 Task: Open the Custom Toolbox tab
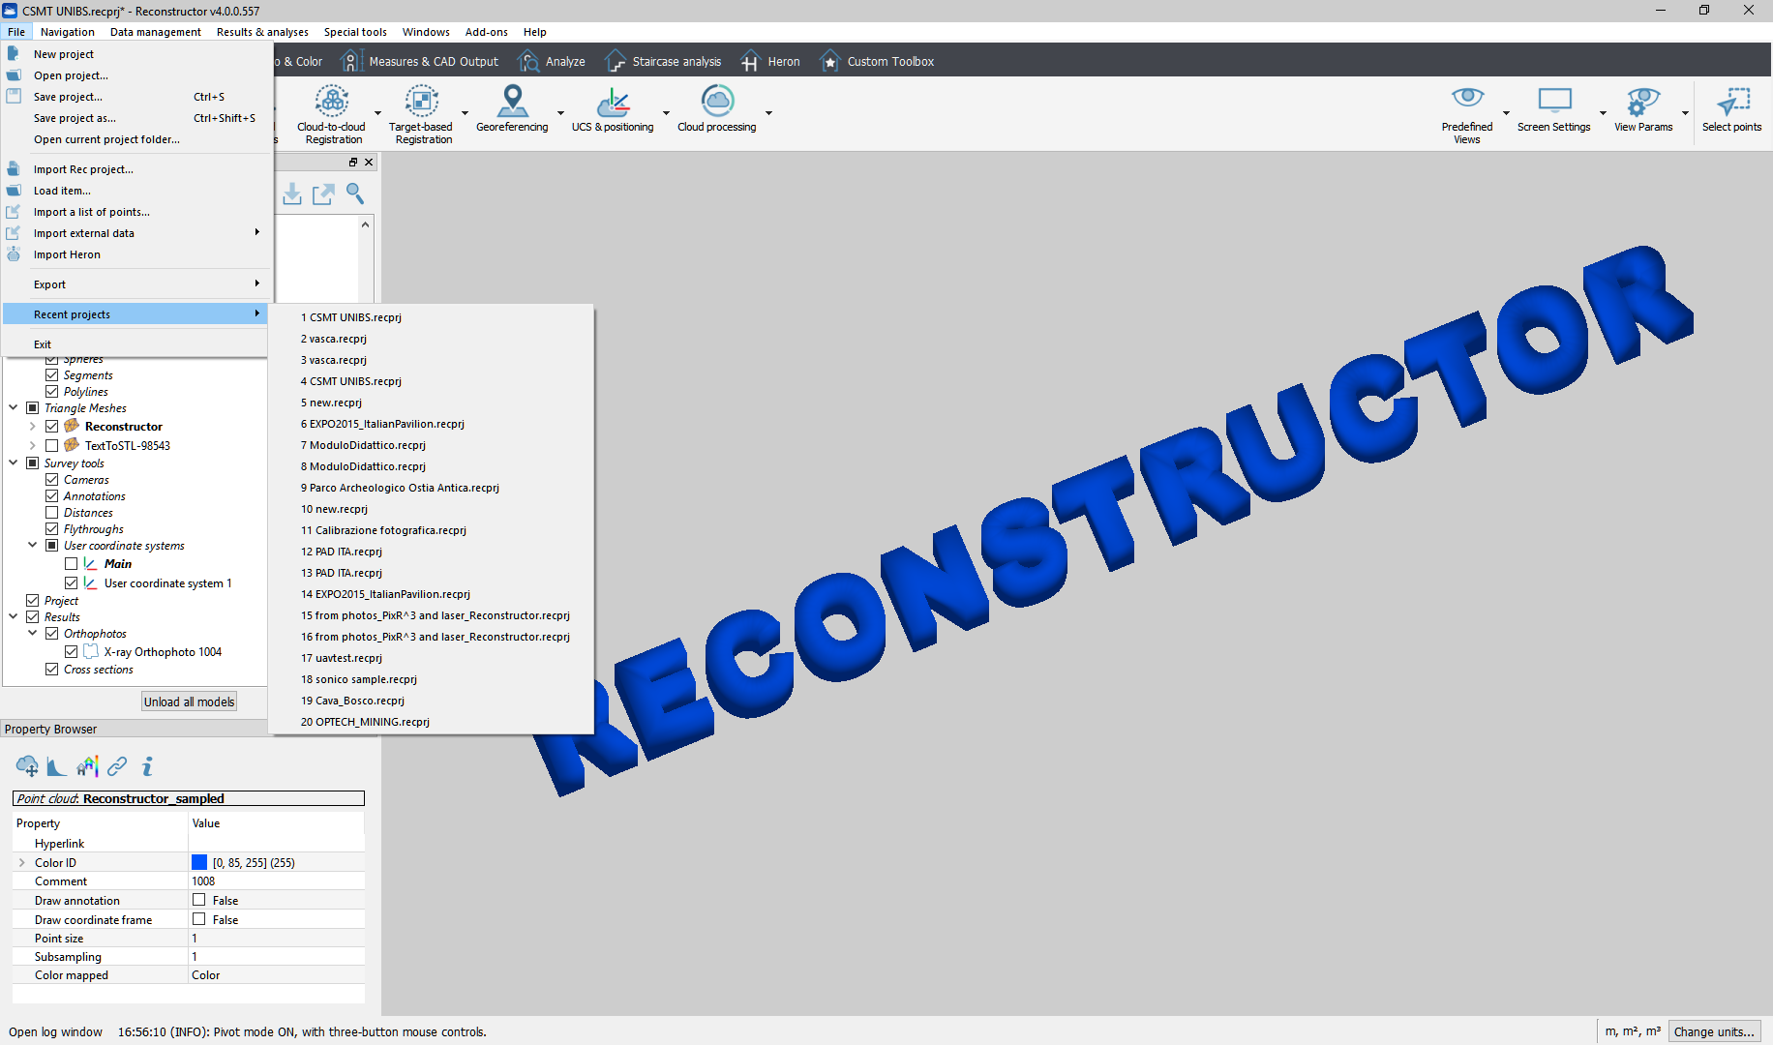tap(877, 61)
